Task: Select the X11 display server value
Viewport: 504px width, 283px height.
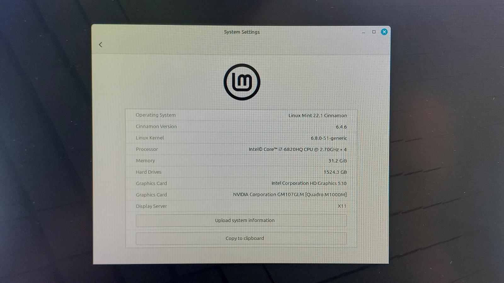Action: [342, 206]
